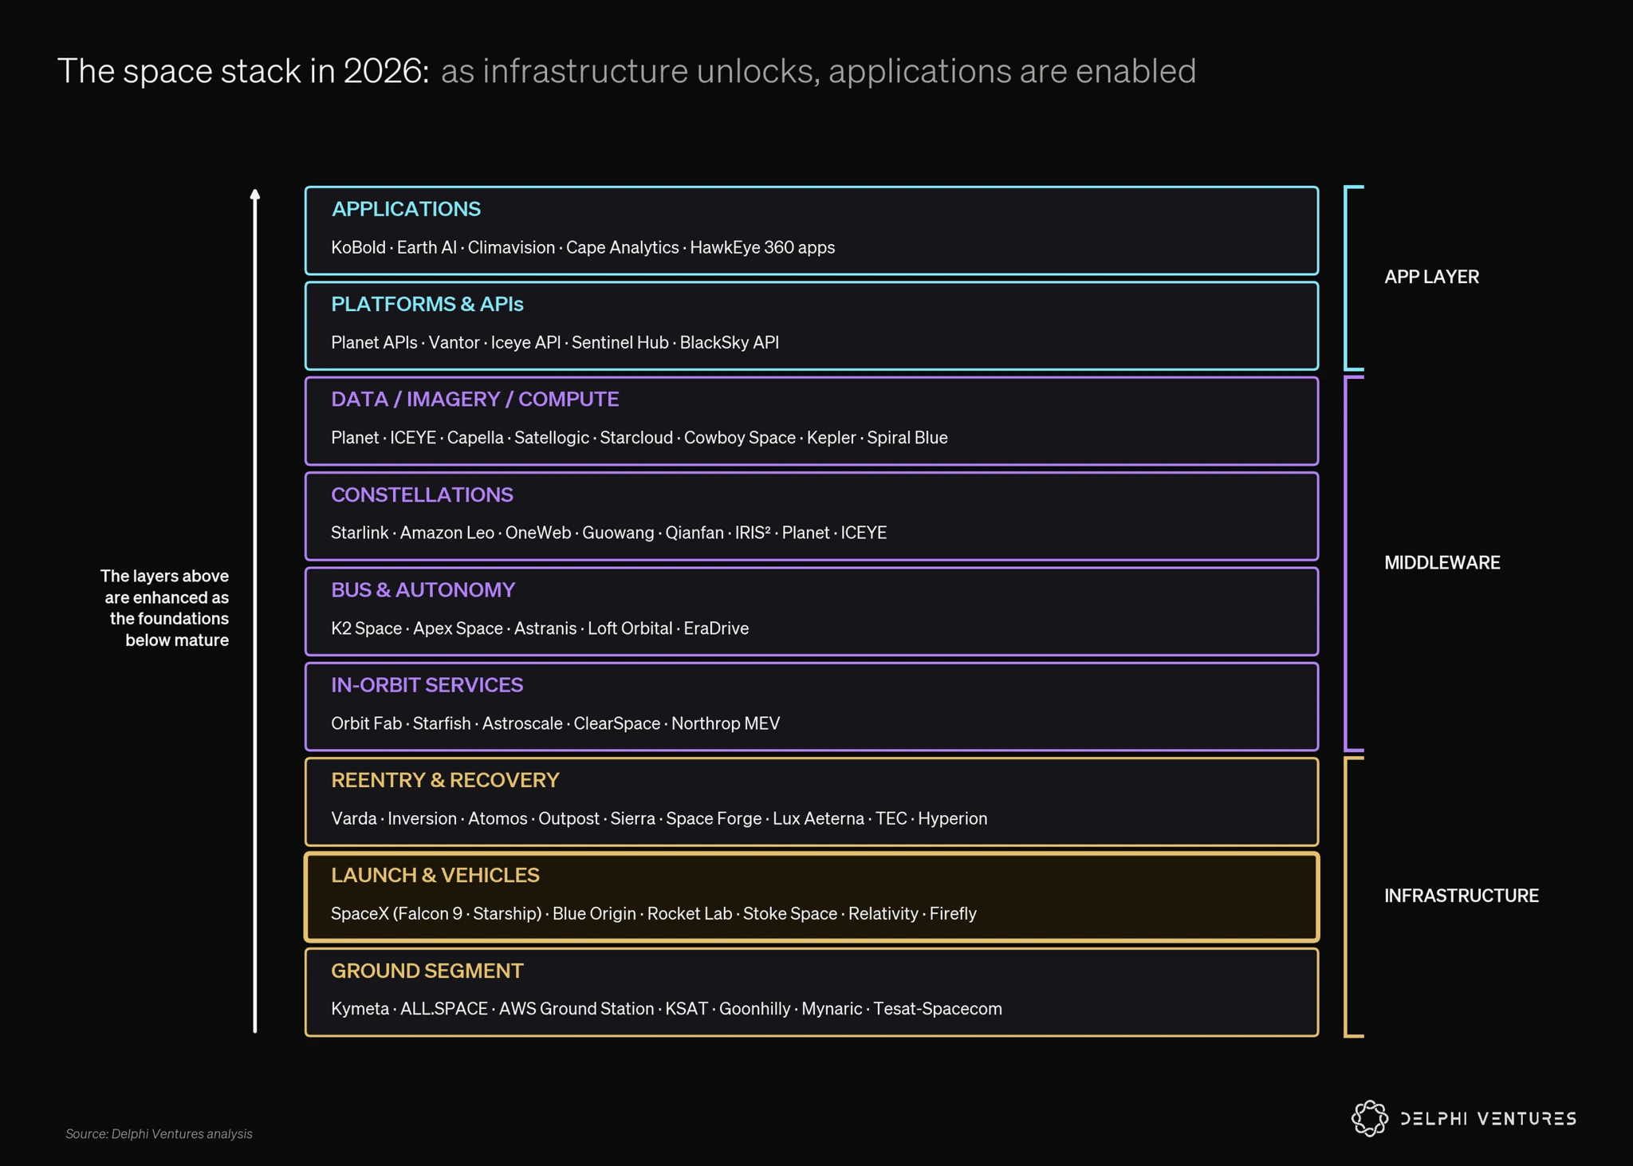Click the 'PLATFORMS & APIs' layer heading
The image size is (1633, 1166).
click(x=427, y=304)
